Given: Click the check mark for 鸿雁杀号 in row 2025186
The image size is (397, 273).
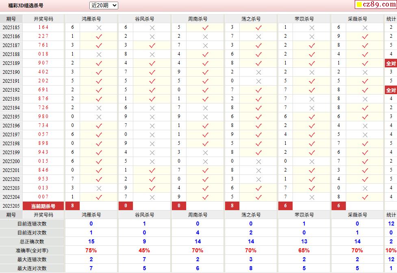Looking at the screenshot, I should click(x=99, y=37).
